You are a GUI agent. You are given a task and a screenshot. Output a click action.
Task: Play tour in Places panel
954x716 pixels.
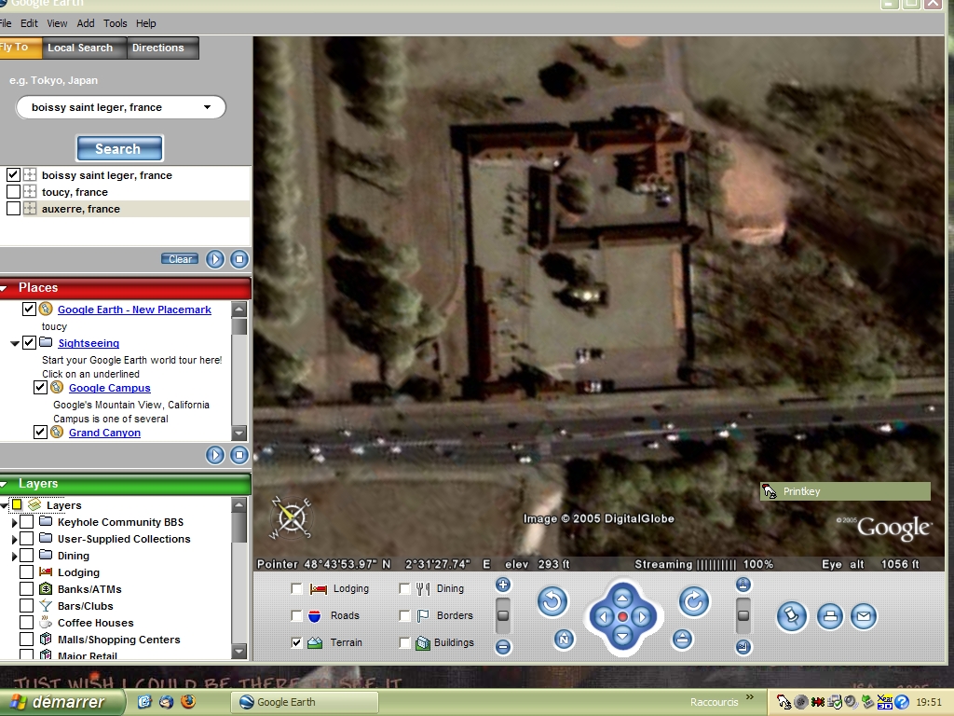click(215, 455)
